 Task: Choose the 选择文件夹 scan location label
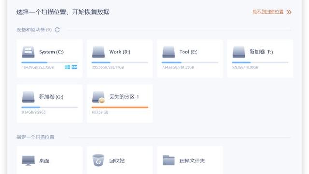192,161
